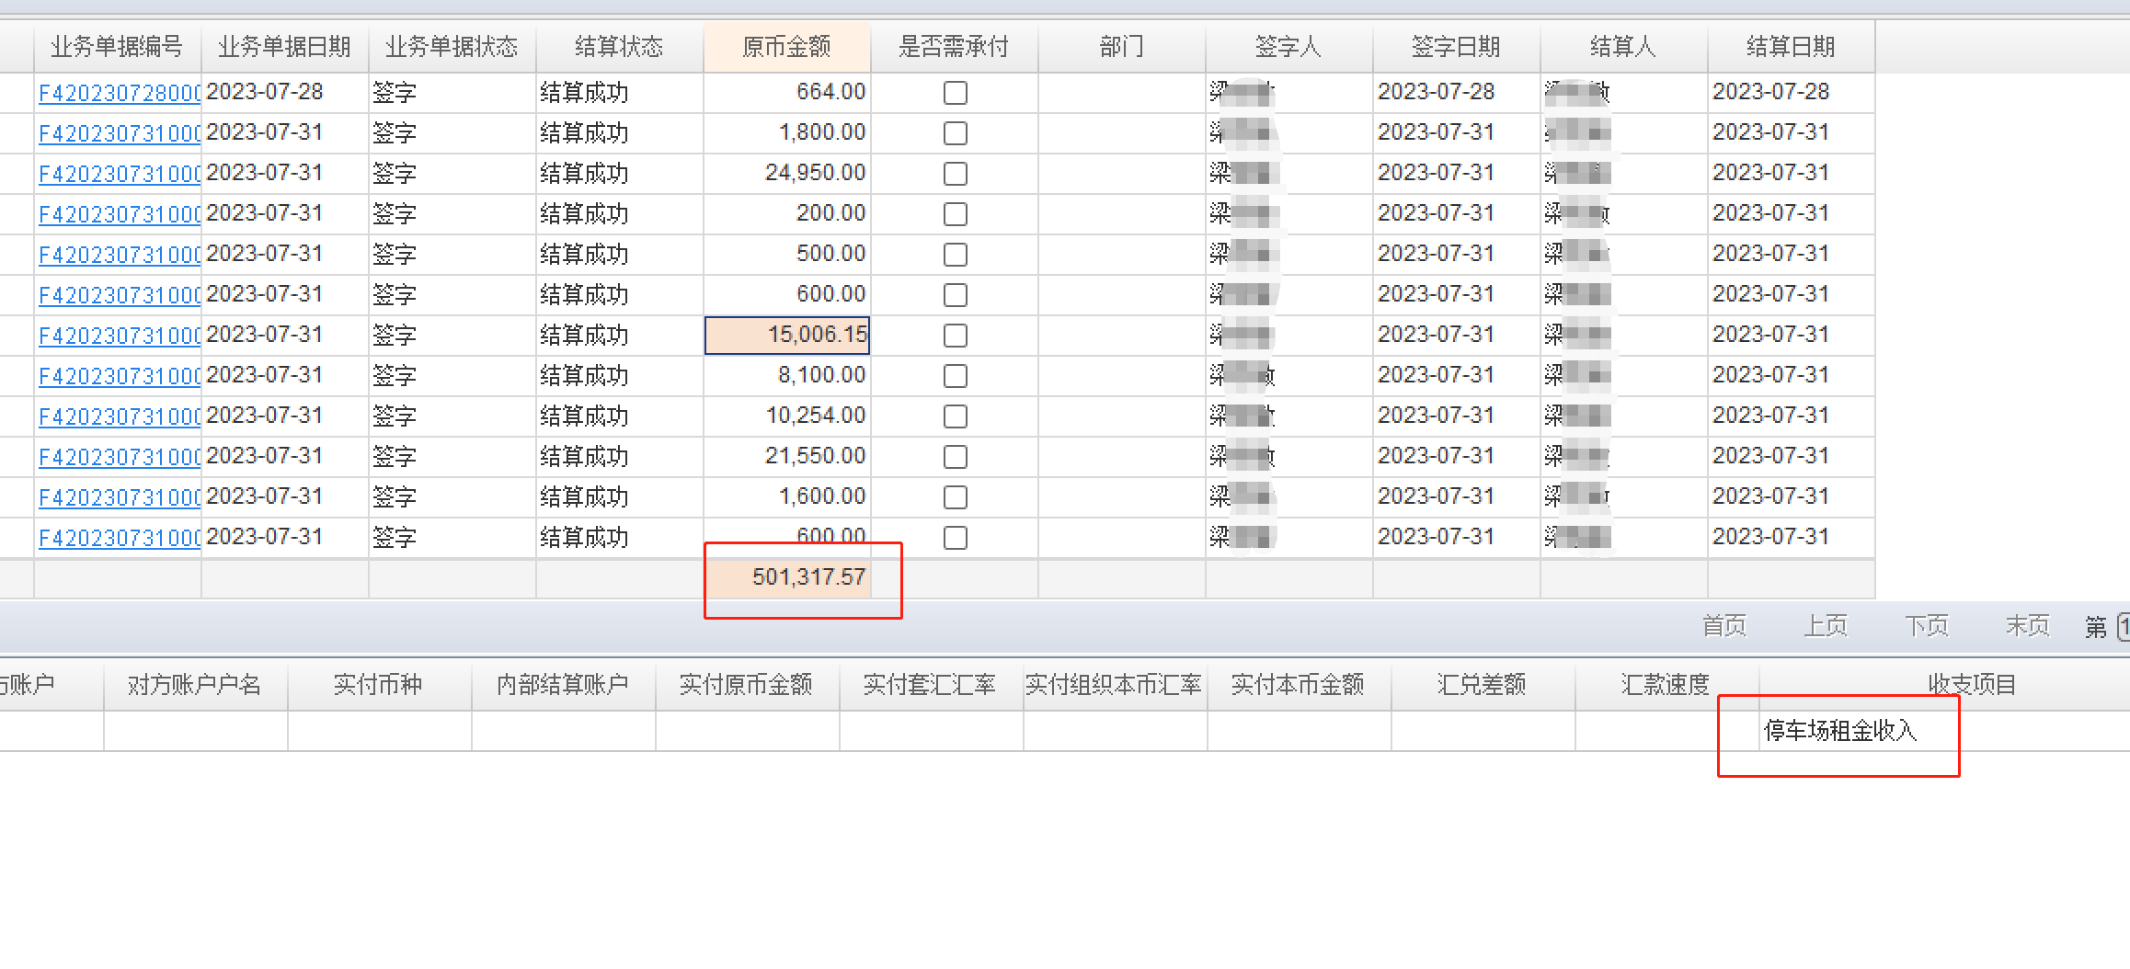Click the 业务单据状态 column header
Viewport: 2130px width, 969px height.
pyautogui.click(x=452, y=47)
